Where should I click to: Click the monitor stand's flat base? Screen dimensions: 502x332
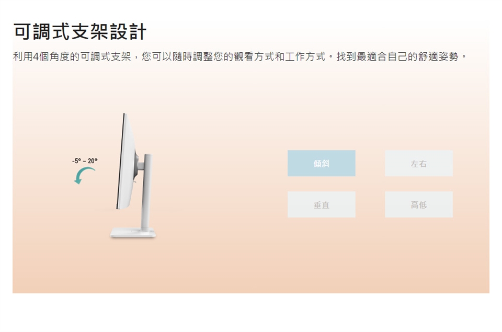point(133,233)
